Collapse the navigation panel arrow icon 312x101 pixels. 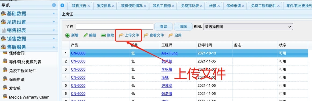coord(54,5)
